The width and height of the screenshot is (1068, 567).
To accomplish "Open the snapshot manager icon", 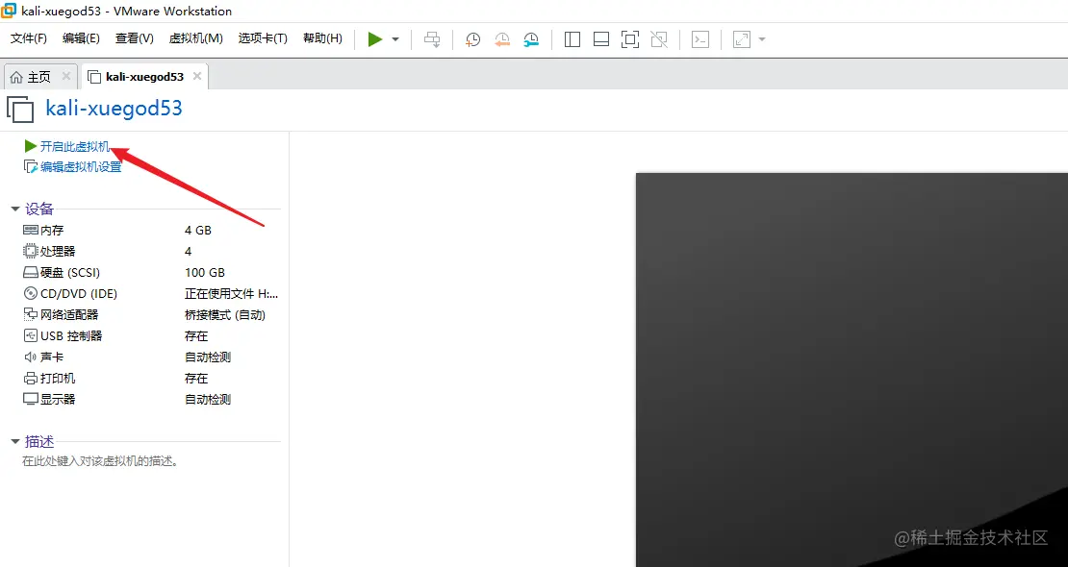I will click(x=531, y=39).
